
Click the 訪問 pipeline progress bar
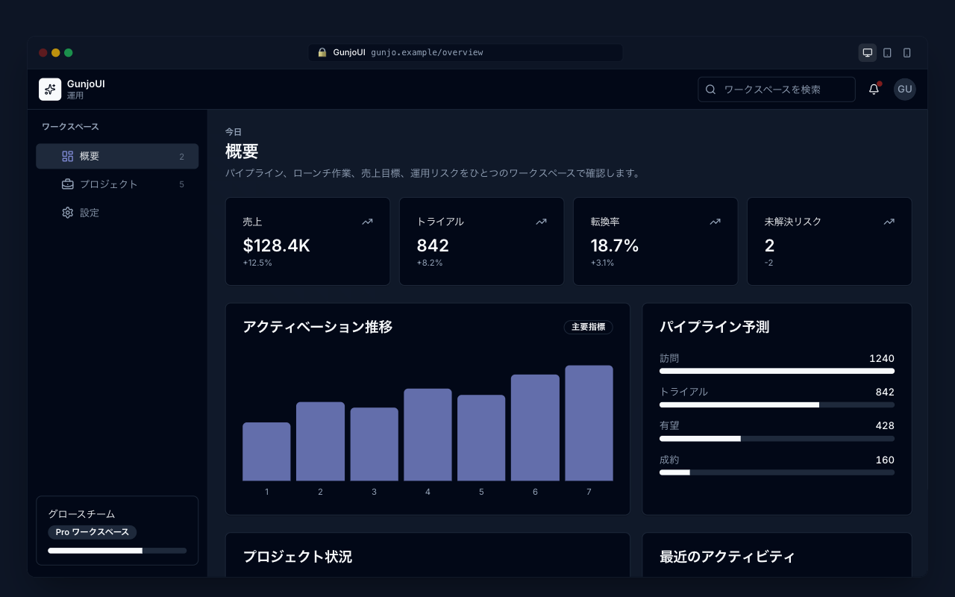click(x=777, y=371)
